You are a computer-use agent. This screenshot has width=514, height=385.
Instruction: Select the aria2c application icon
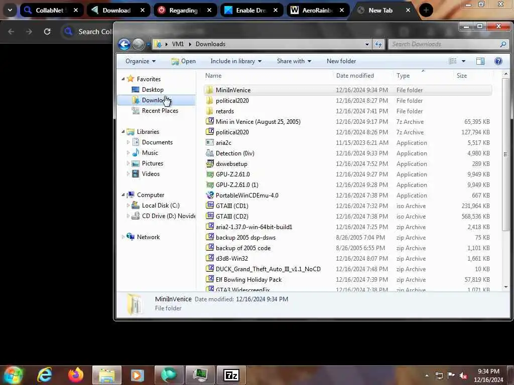tap(210, 142)
